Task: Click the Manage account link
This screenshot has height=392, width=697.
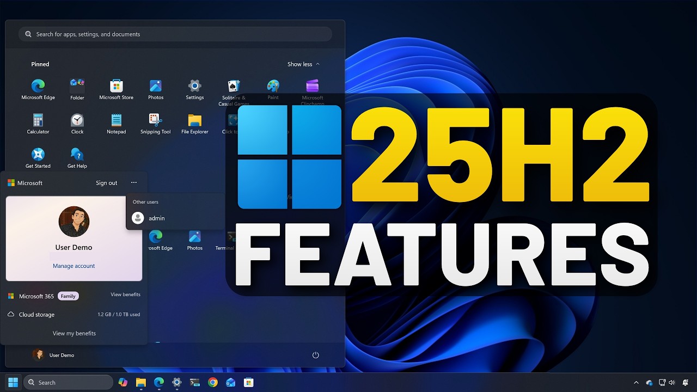Action: (x=74, y=266)
